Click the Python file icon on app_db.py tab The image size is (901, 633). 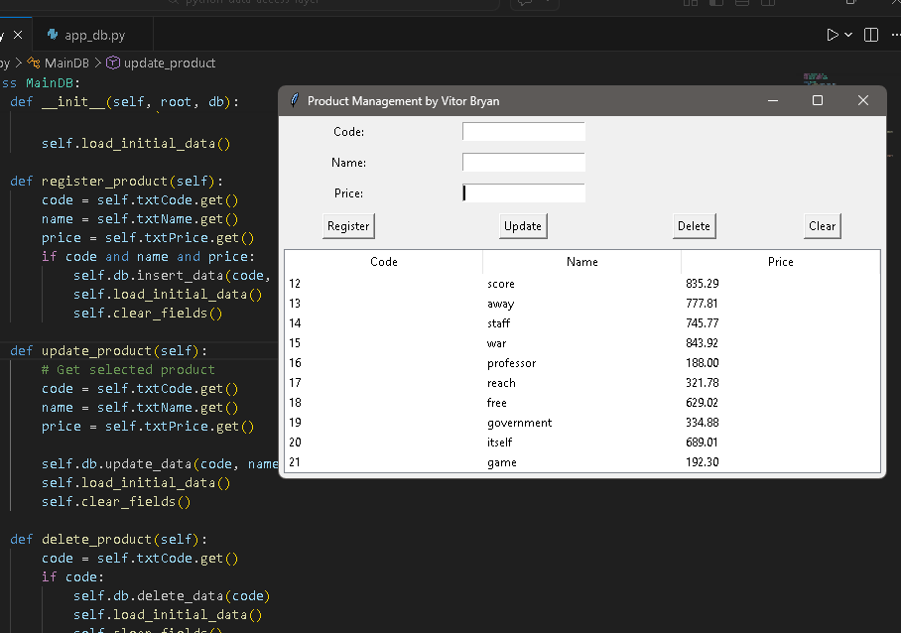53,35
